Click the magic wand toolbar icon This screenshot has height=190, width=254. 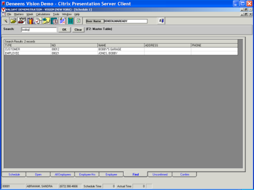6,21
